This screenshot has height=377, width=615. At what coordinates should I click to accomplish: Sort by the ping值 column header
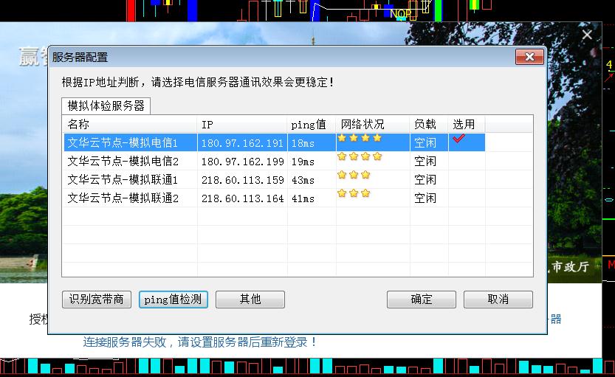[x=311, y=124]
